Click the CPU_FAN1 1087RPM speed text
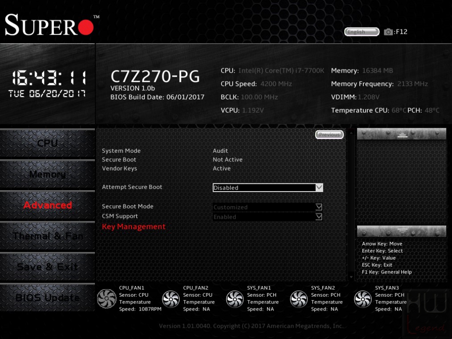Viewport: 452px width, 339px height. pos(140,309)
